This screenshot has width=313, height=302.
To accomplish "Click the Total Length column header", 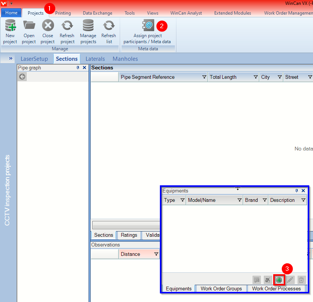I will (233, 77).
